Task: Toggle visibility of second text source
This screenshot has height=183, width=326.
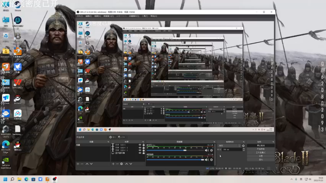Action: [140, 148]
